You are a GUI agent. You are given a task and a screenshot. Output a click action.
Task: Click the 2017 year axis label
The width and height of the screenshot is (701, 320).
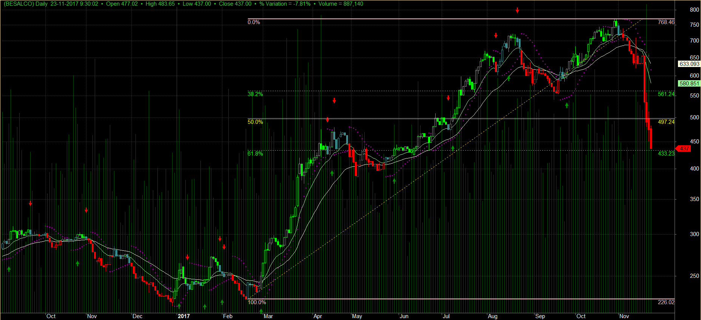click(x=184, y=316)
